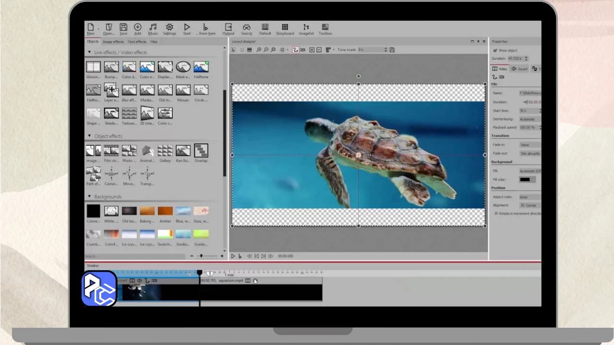Select the Overlap object effect
Screen dimensions: 614x345
pos(201,151)
